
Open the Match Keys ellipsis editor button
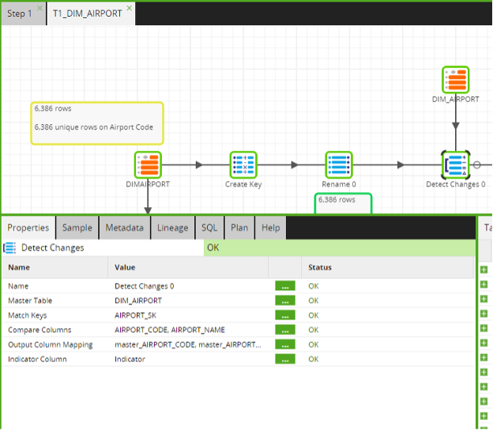(x=285, y=315)
